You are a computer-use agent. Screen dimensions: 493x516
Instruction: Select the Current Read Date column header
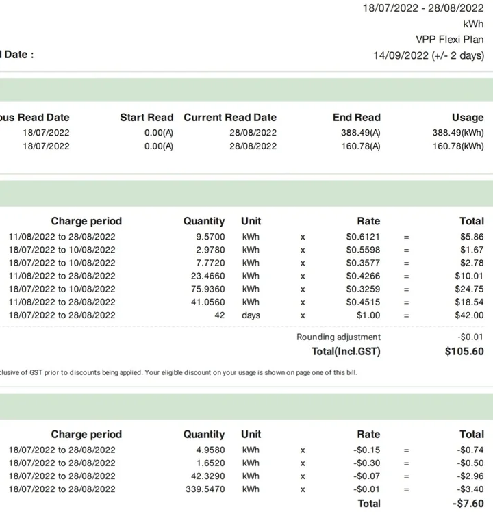(x=230, y=118)
